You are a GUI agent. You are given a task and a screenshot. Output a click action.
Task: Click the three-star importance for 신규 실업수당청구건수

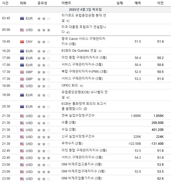pyautogui.click(x=44, y=137)
